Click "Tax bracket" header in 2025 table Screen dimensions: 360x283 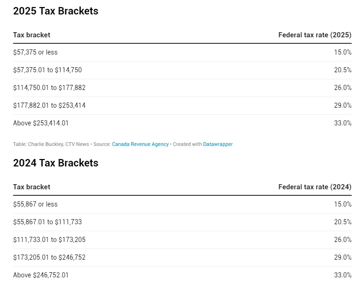[x=32, y=35]
